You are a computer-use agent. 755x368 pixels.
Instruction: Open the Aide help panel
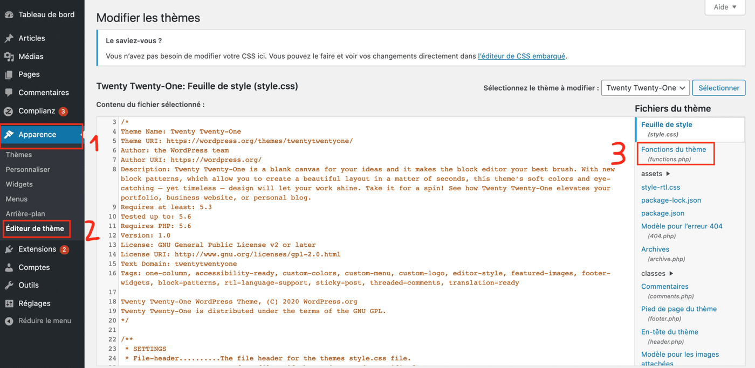click(x=724, y=7)
